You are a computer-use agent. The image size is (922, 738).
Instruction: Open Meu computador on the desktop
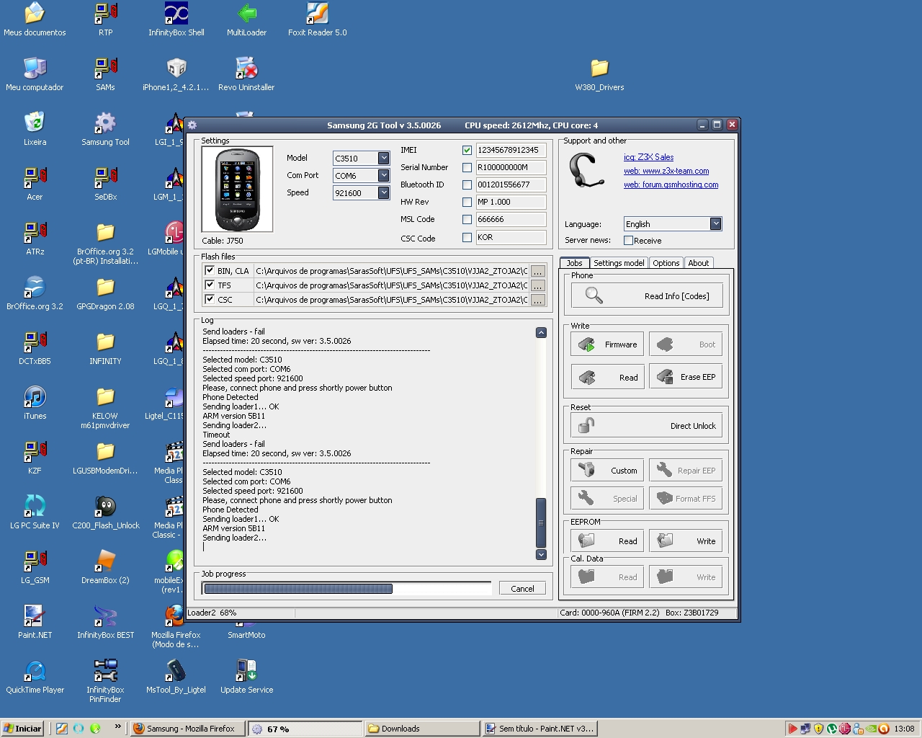coord(35,74)
